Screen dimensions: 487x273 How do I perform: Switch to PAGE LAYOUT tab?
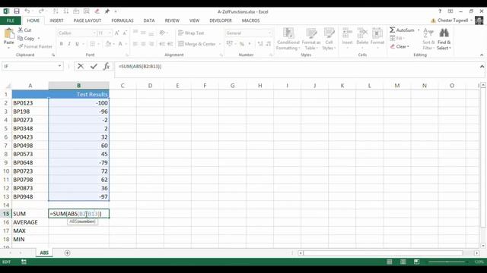[x=88, y=20]
